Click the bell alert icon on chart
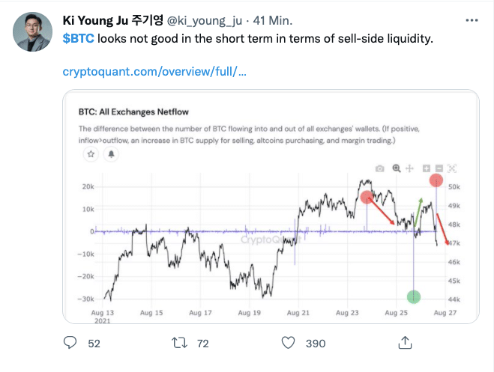This screenshot has width=494, height=372. pos(112,153)
